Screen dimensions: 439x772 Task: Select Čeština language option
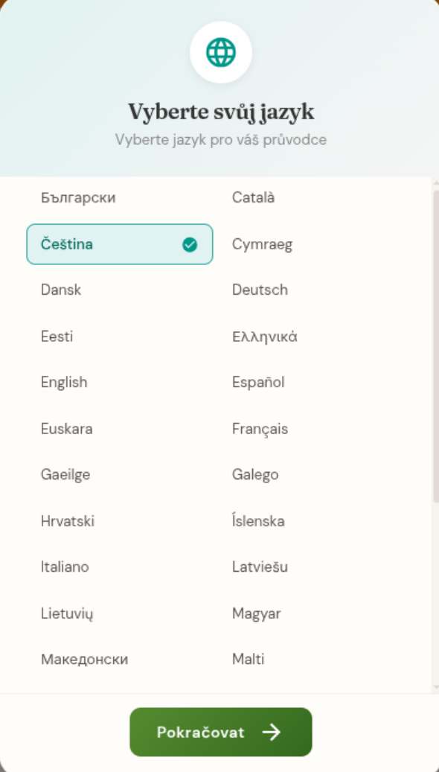[x=120, y=244]
